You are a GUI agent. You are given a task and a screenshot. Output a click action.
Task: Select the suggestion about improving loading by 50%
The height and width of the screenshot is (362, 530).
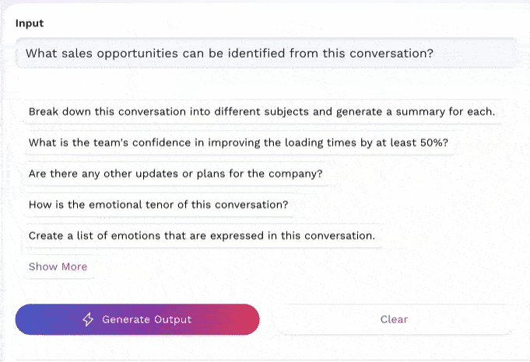[238, 143]
